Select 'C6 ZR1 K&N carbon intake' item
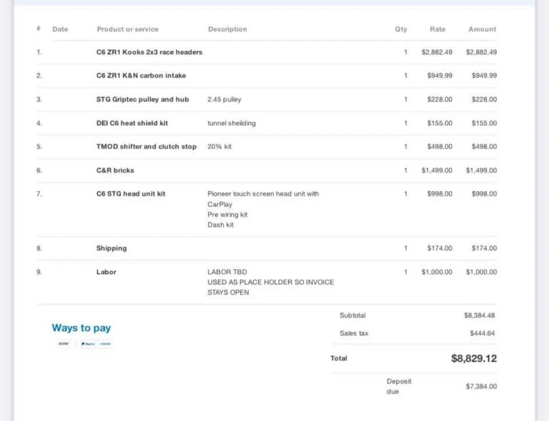This screenshot has height=421, width=549. point(141,75)
